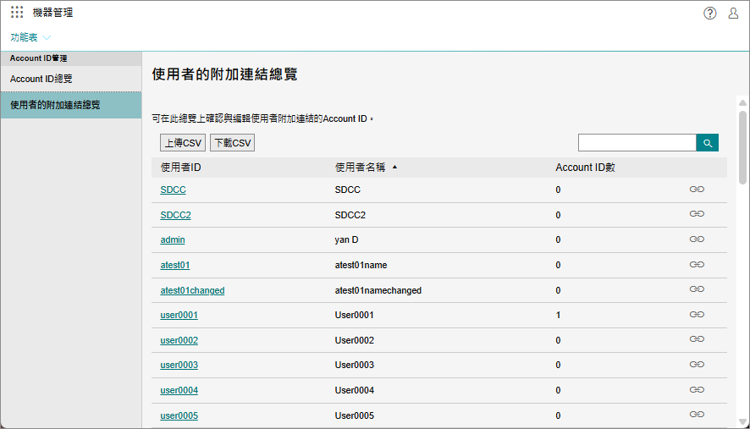Click the help question mark icon

coord(709,13)
